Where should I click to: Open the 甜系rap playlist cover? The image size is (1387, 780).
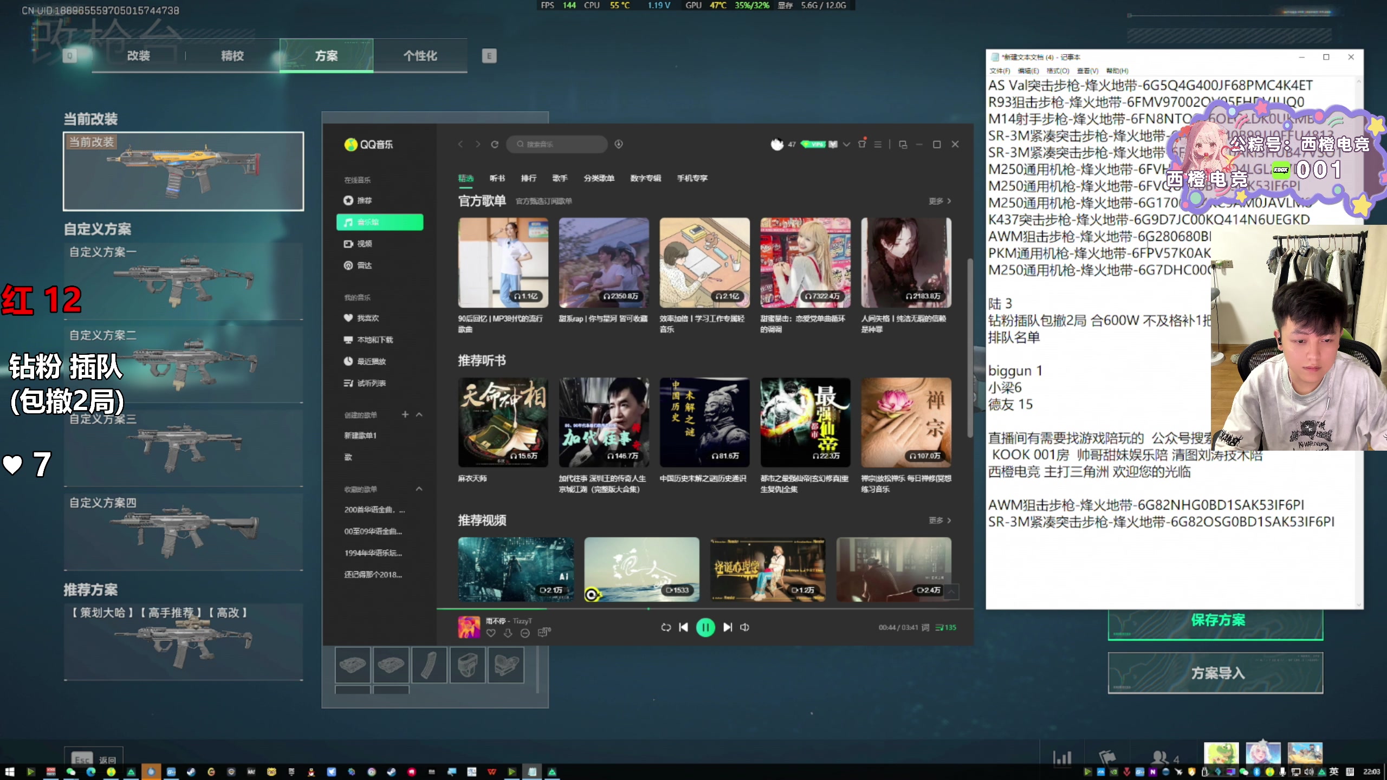604,263
